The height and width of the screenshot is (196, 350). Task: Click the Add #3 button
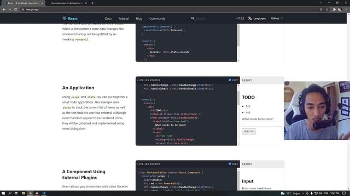pyautogui.click(x=249, y=131)
